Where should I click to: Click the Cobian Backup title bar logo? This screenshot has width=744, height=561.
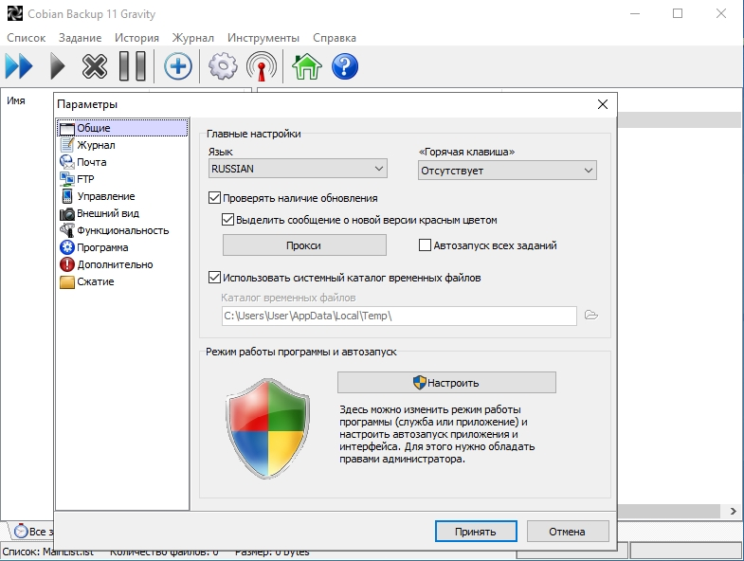point(15,14)
